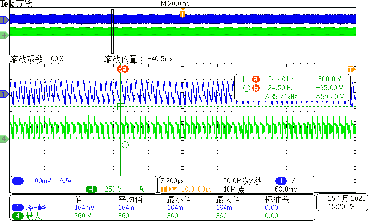Click the 缩放位置 -40.5ms readout
Viewport: 369px width, 221px height.
pos(138,59)
